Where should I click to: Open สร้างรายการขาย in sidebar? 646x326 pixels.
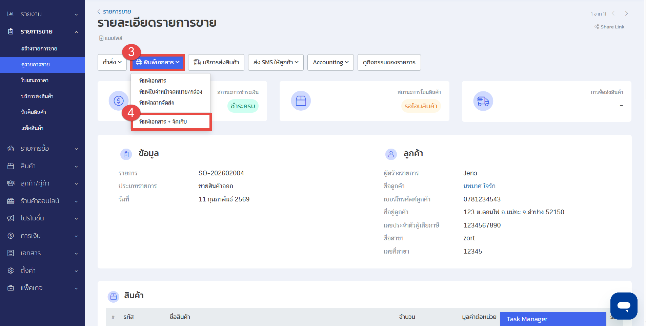[39, 48]
